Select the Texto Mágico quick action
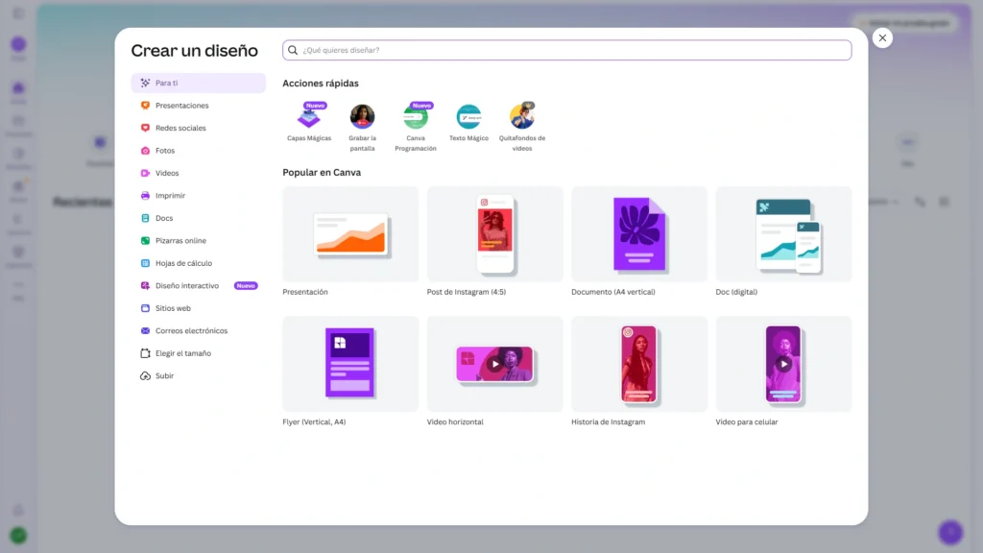The width and height of the screenshot is (983, 553). (x=468, y=122)
